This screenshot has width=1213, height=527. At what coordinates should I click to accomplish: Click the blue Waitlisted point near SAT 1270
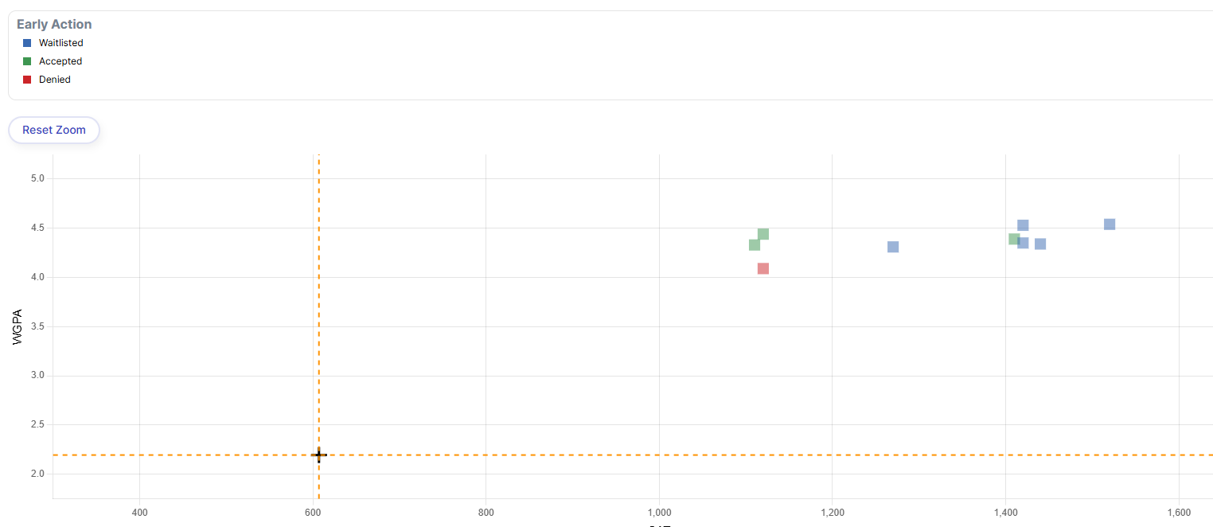(892, 247)
